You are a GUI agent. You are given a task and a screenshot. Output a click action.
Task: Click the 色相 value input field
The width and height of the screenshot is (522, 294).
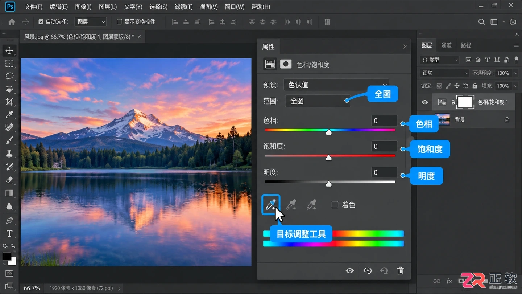pyautogui.click(x=384, y=121)
